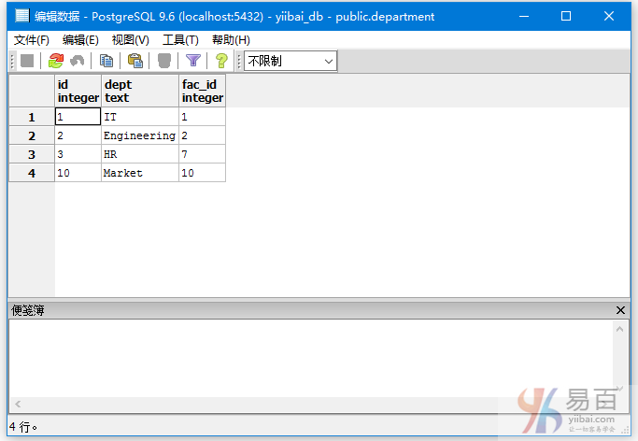Screen dimensions: 638x441
Task: Open the 视图(V) menu
Action: click(130, 39)
